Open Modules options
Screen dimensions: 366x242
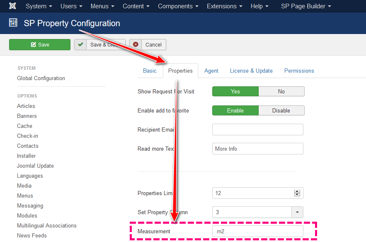coord(27,215)
